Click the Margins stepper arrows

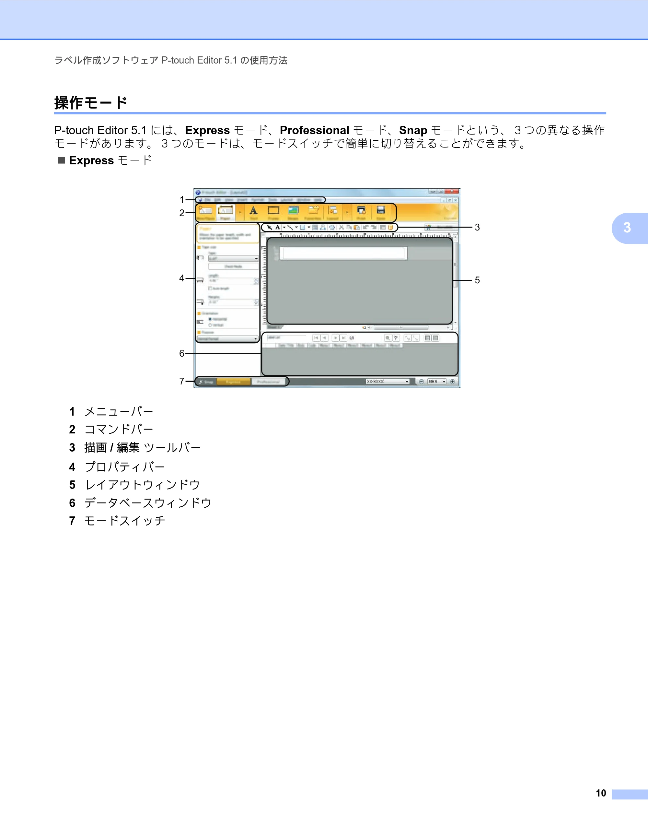(x=256, y=302)
